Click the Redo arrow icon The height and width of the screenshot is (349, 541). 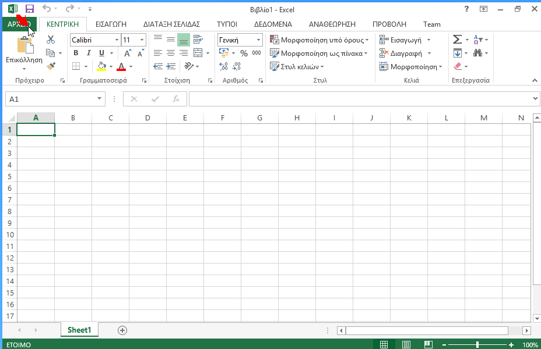70,9
